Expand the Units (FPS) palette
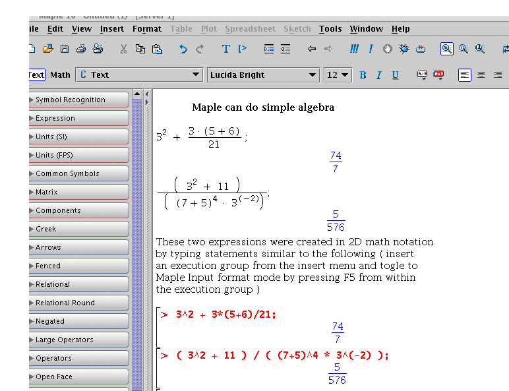This screenshot has height=391, width=509. 79,155
